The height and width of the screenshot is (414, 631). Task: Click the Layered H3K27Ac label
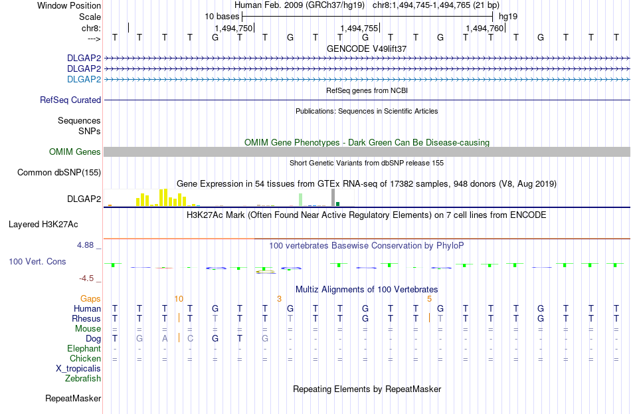coord(43,225)
